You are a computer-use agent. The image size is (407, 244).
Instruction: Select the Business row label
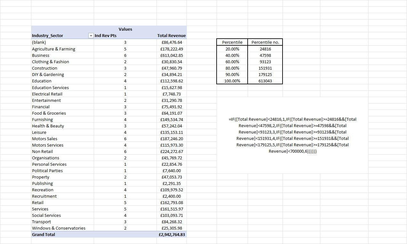62,55
